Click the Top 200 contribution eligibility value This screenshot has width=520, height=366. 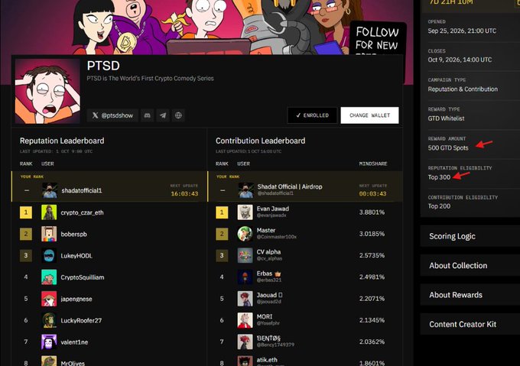point(439,206)
